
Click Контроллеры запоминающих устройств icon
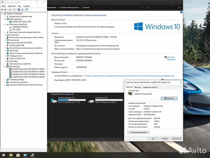[8, 48]
